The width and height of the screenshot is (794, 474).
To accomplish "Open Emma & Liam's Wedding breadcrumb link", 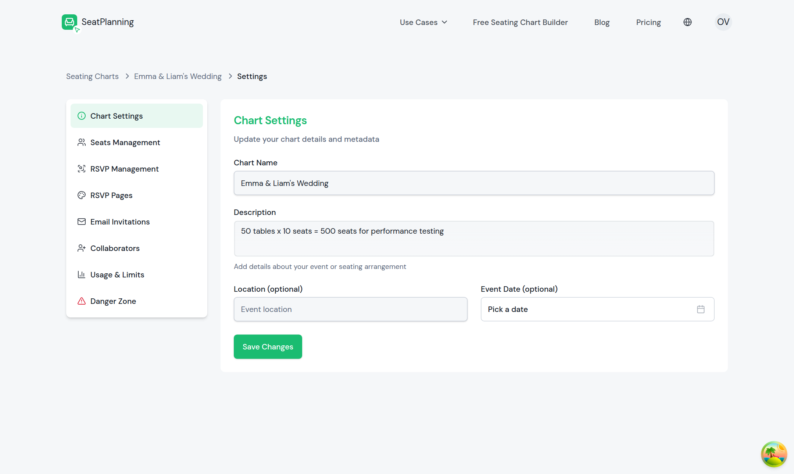I will 178,76.
